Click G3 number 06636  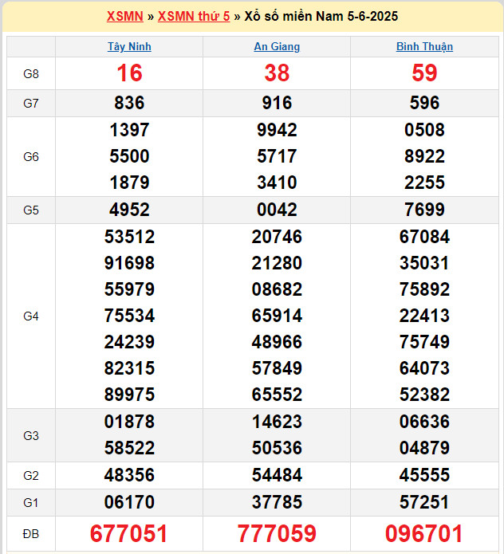point(424,422)
